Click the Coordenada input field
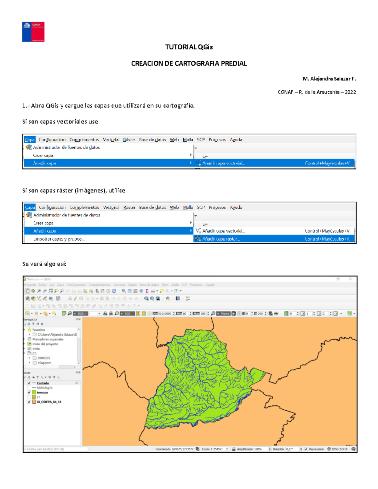This screenshot has width=378, height=489. click(x=183, y=449)
